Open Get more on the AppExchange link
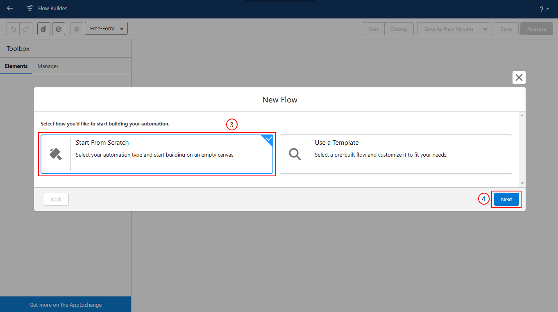Screen dimensions: 558x312 click(x=66, y=305)
